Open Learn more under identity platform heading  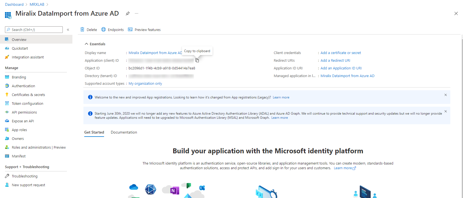point(345,168)
